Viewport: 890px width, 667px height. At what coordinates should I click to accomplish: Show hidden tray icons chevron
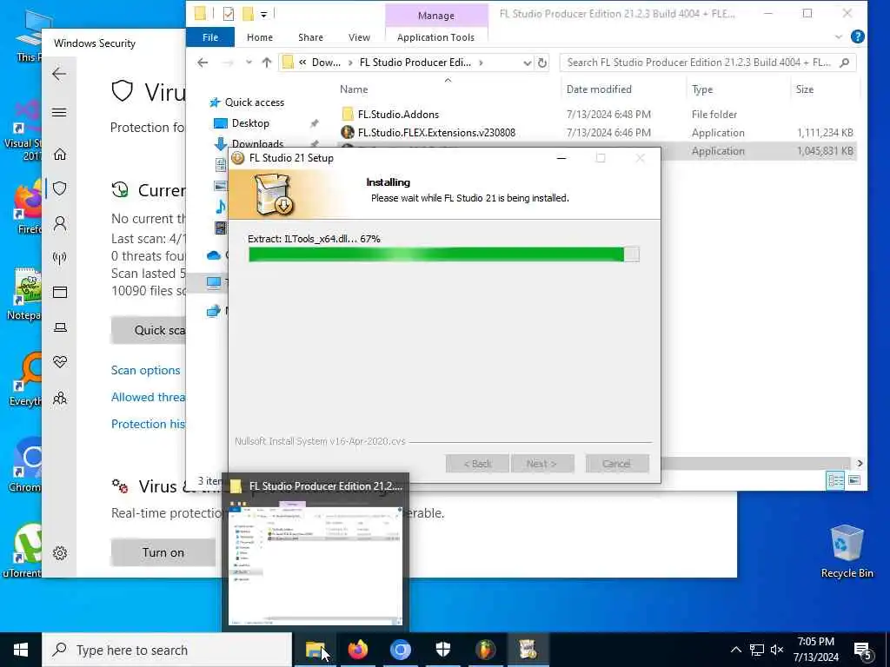point(735,650)
